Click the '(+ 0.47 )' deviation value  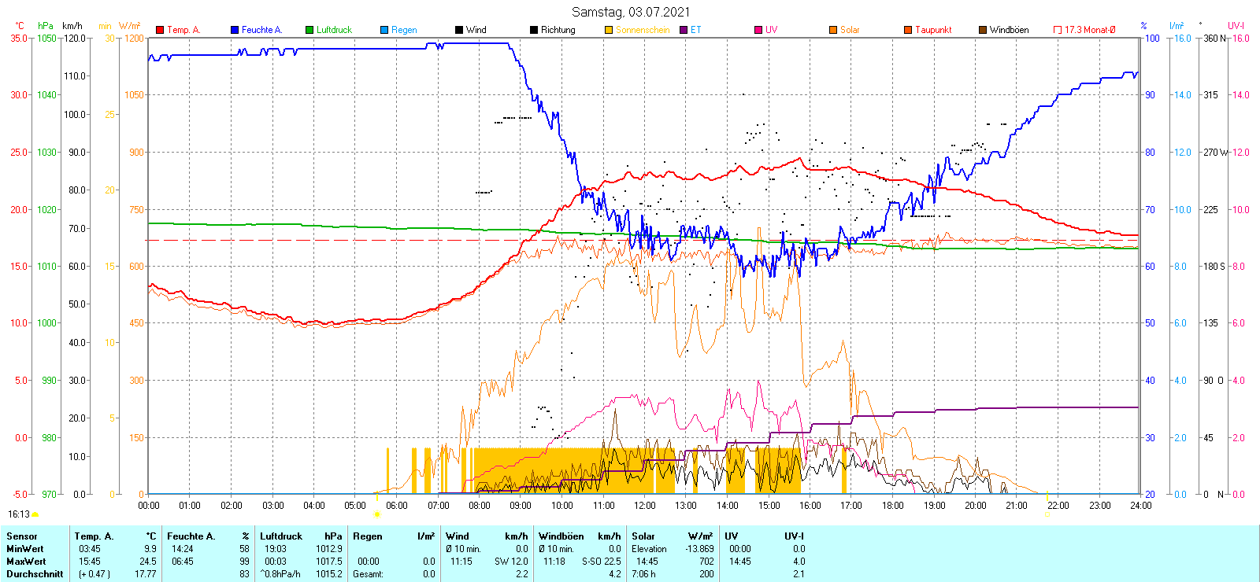[94, 574]
